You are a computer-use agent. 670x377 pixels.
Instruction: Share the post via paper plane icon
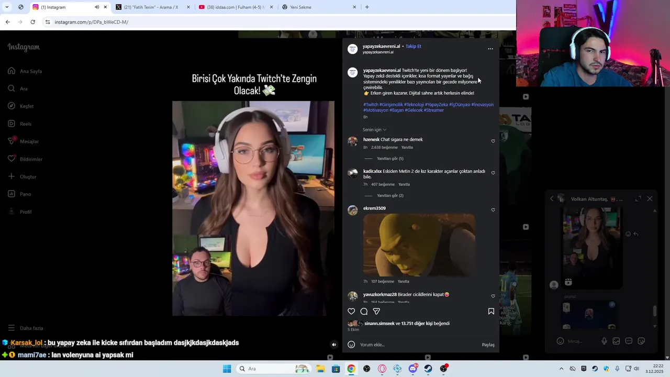pos(376,312)
